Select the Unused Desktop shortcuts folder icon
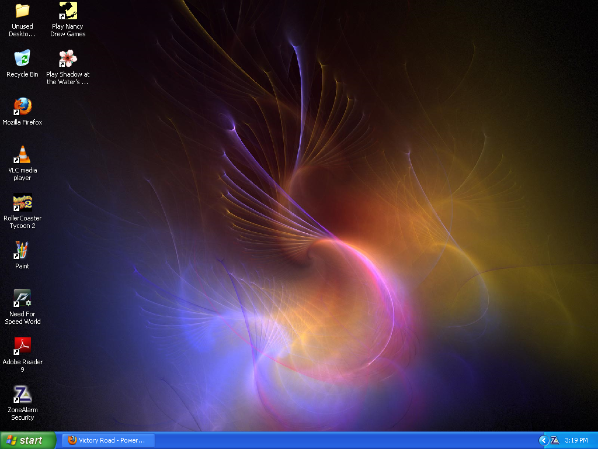The width and height of the screenshot is (598, 449). click(x=22, y=11)
